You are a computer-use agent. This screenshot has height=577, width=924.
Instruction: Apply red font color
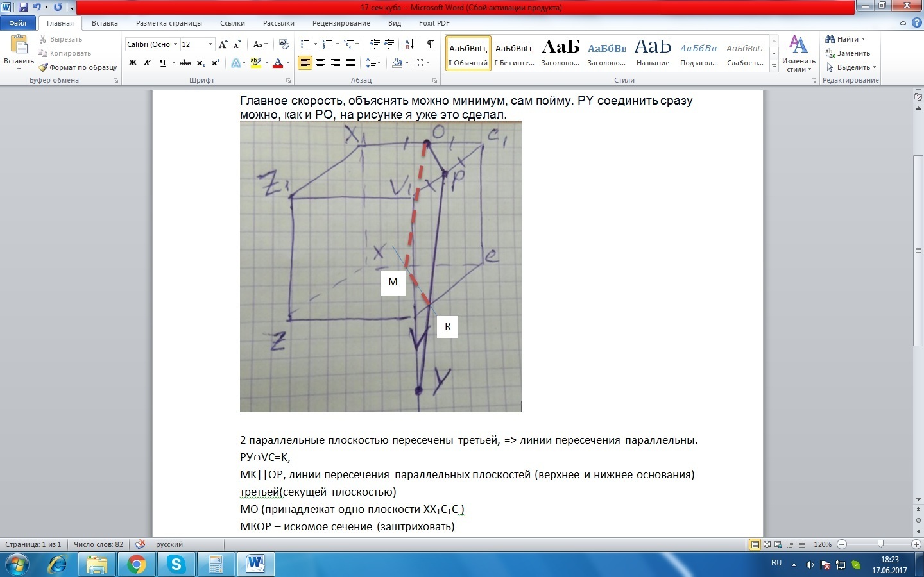278,63
